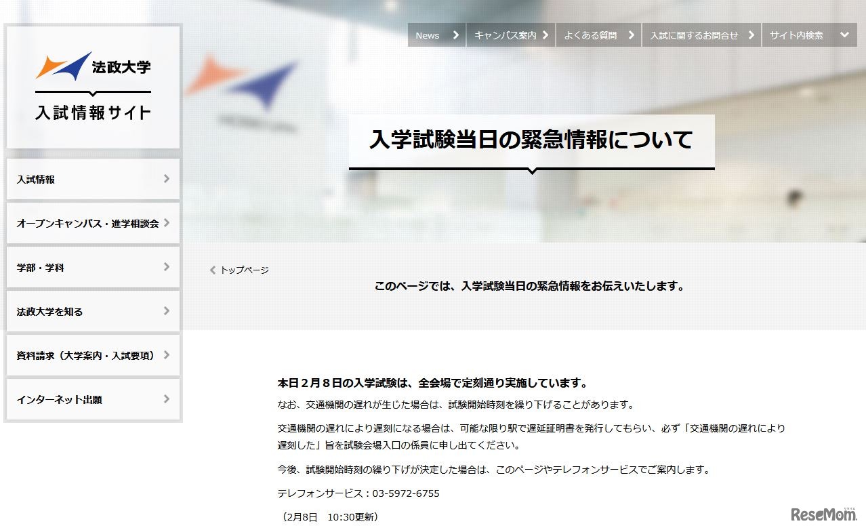
Task: Open 法政大学を知る sidebar item
Action: [93, 311]
